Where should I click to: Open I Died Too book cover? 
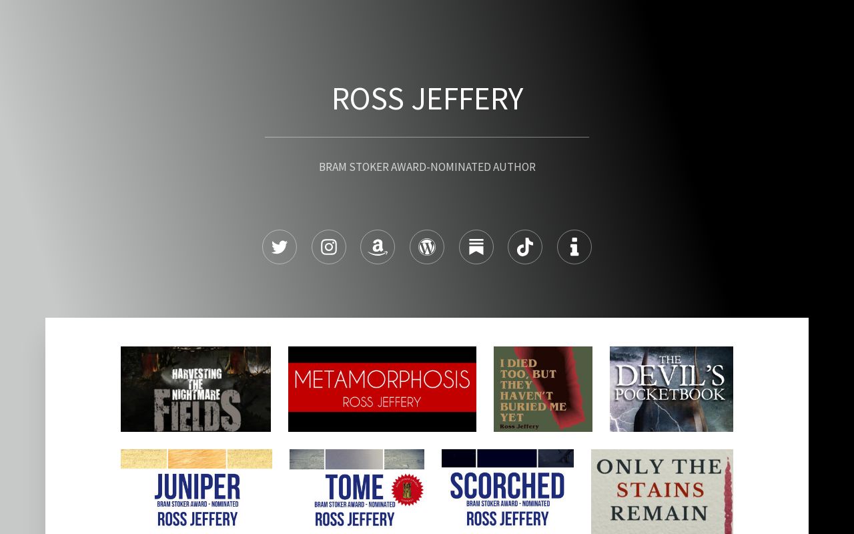pos(543,389)
